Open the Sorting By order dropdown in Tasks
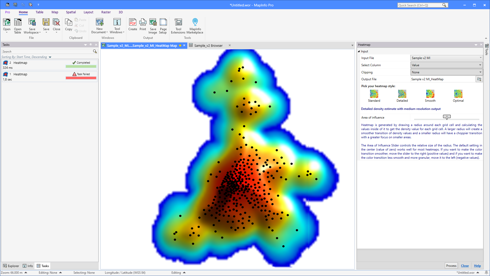The image size is (490, 276). 50,57
